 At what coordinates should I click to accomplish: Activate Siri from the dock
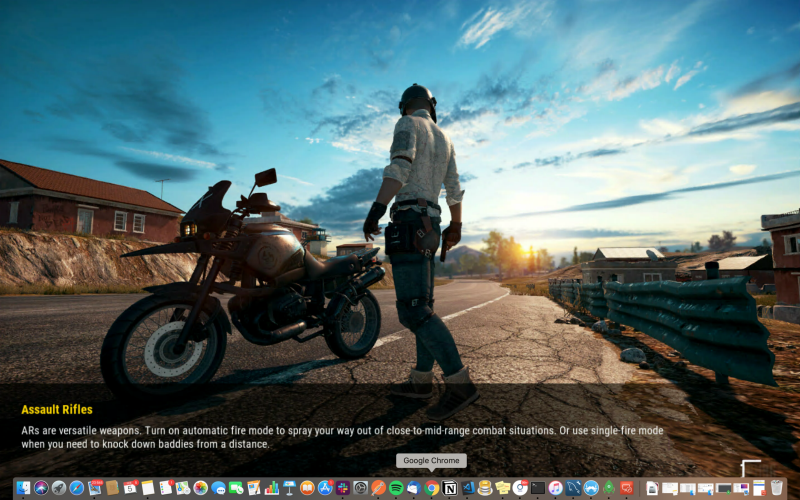tap(41, 487)
